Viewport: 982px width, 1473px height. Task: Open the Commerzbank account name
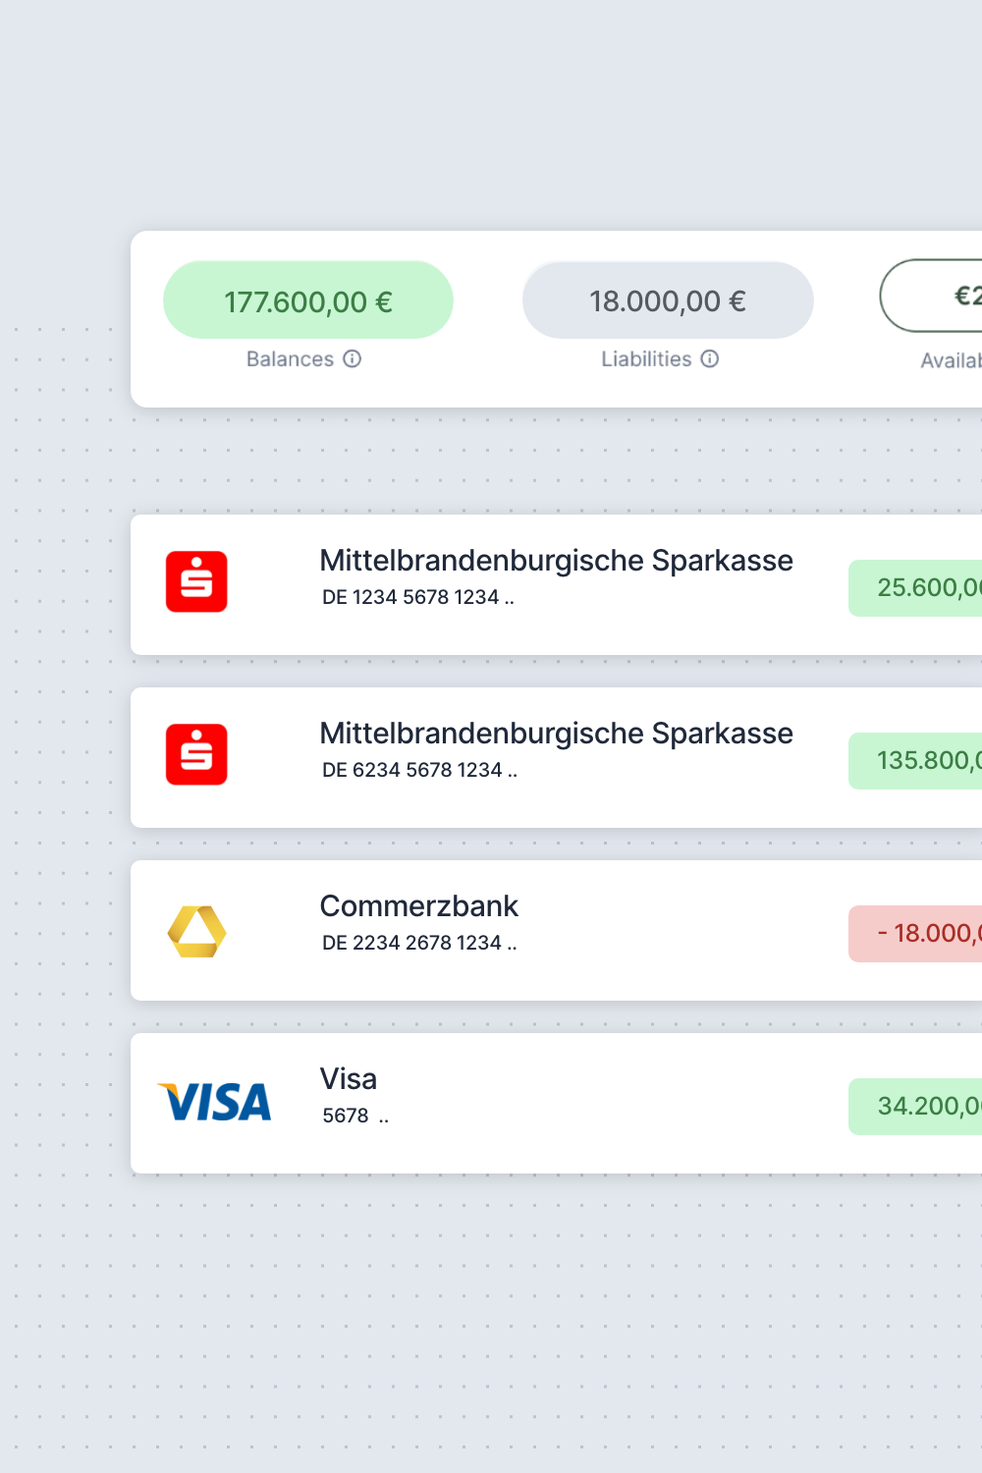click(418, 905)
